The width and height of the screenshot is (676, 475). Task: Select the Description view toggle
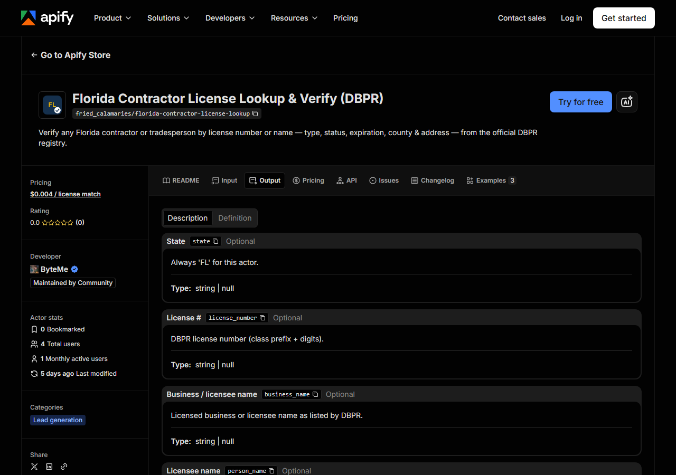tap(187, 218)
